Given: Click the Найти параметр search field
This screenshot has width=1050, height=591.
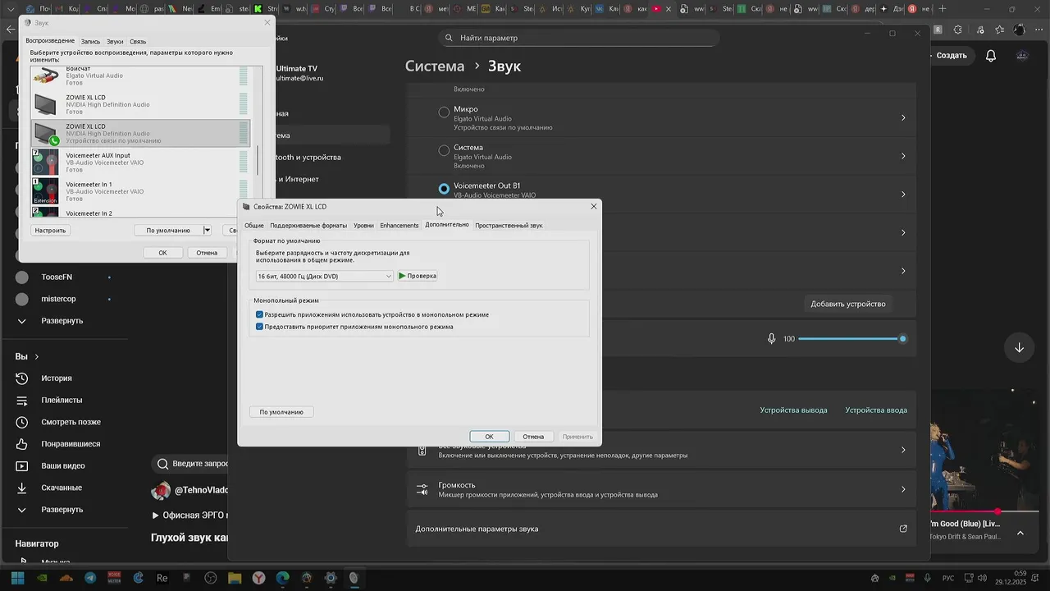Looking at the screenshot, I should pyautogui.click(x=578, y=38).
